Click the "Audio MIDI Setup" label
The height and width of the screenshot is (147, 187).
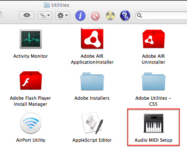pos(153,140)
